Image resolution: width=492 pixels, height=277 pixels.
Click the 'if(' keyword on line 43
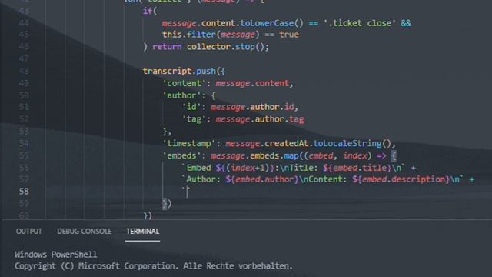pyautogui.click(x=150, y=11)
